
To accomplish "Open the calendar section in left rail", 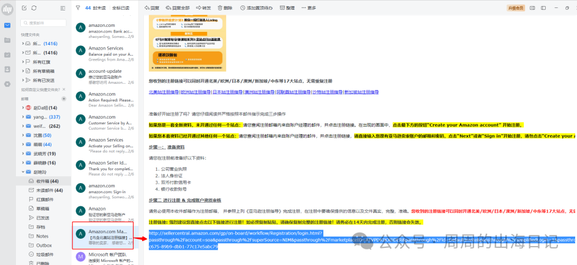I will coord(7,54).
